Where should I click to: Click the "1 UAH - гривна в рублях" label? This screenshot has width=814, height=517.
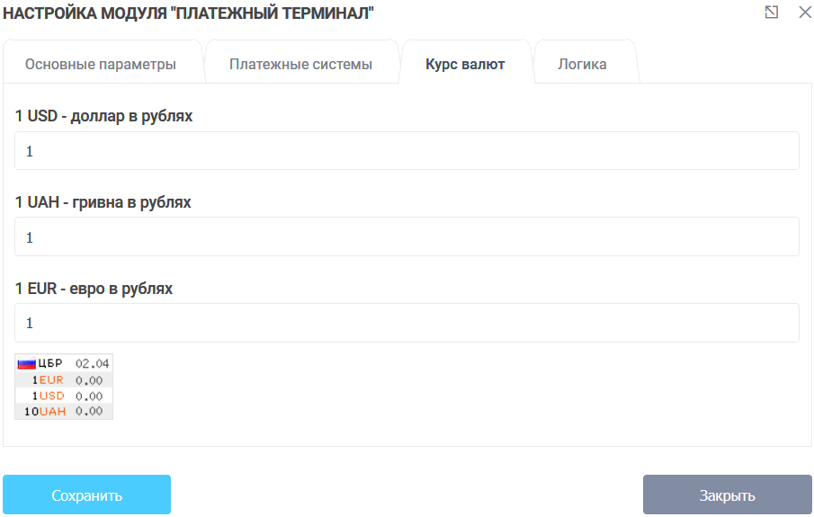pyautogui.click(x=103, y=202)
